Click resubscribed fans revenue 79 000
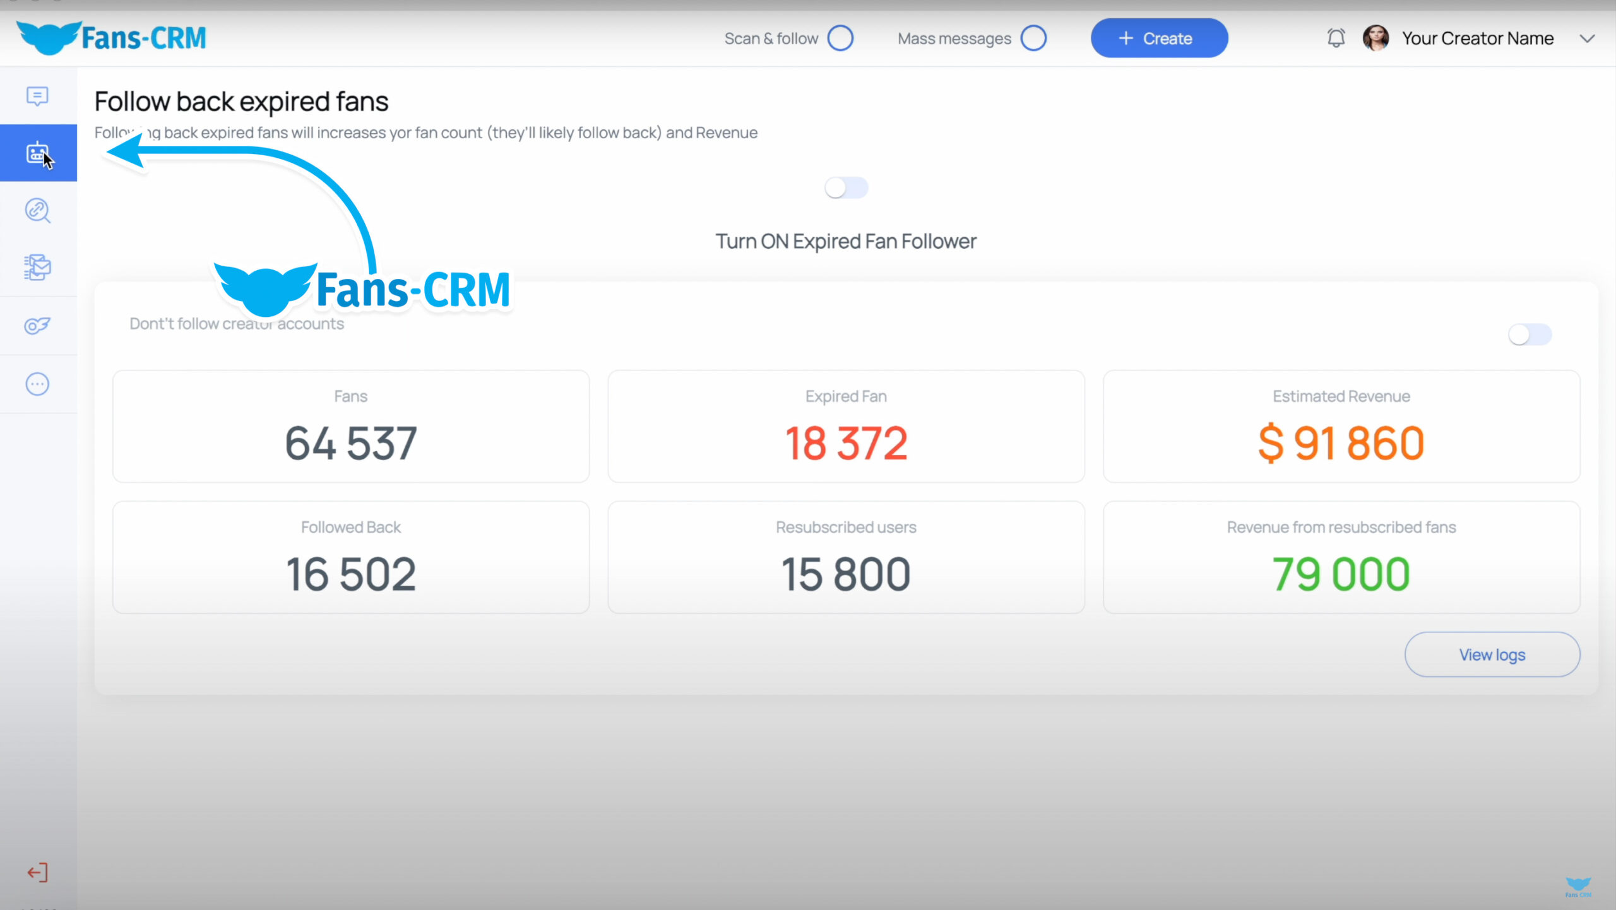The width and height of the screenshot is (1616, 910). [1341, 574]
